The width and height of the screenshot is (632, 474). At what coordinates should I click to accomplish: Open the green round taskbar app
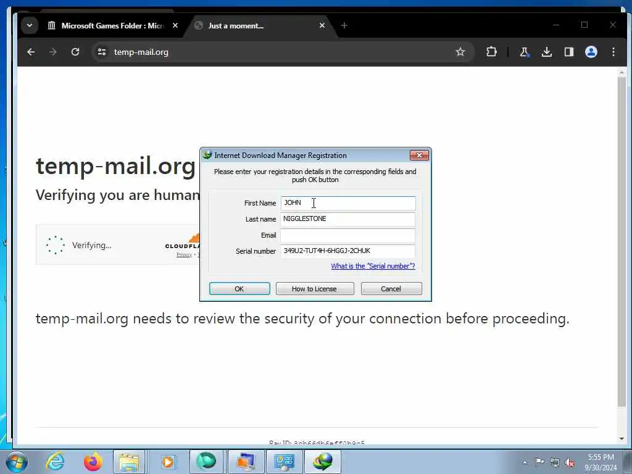point(206,462)
